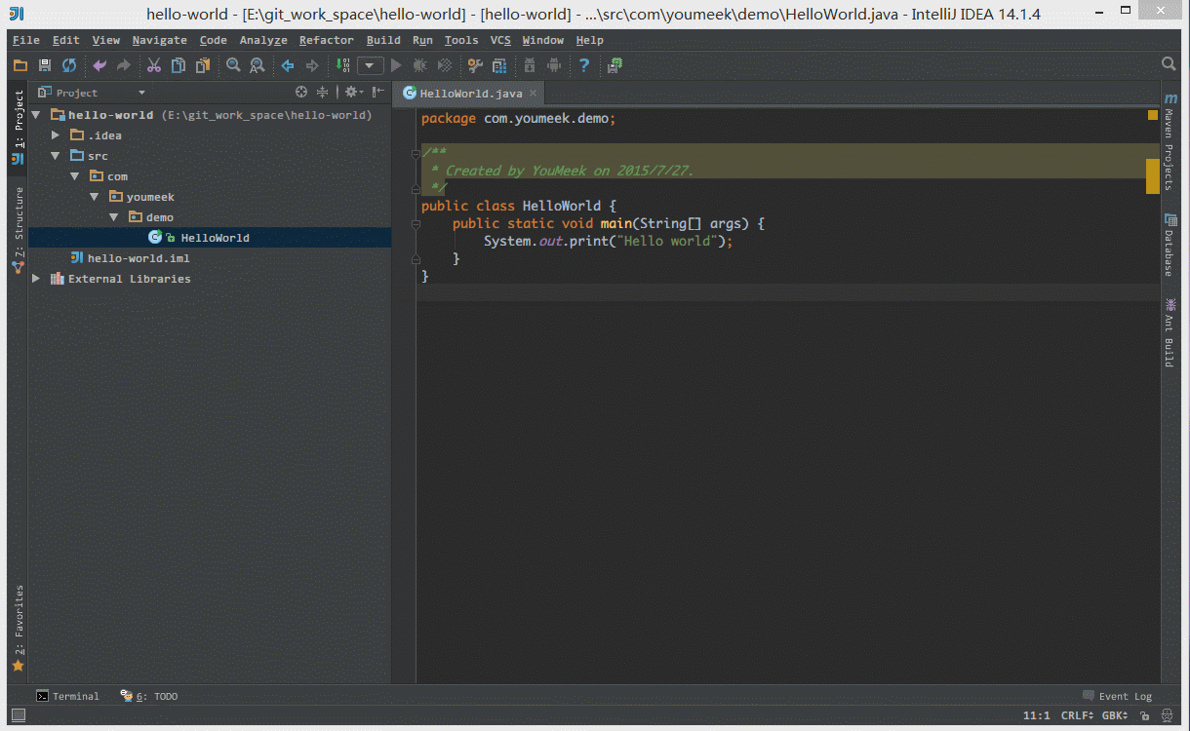Select hello-world.iml file in the tree
The width and height of the screenshot is (1190, 731).
pos(138,258)
